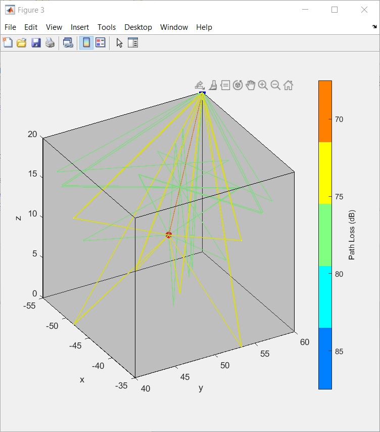Click the Open File folder icon
380x432 pixels.
click(x=22, y=43)
